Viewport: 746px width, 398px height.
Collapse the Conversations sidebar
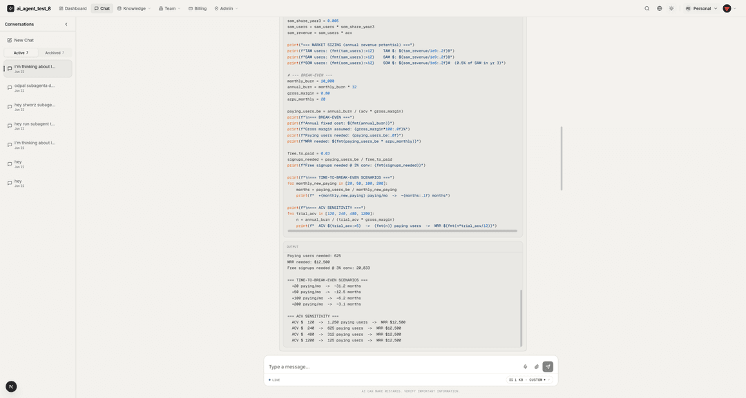tap(66, 24)
